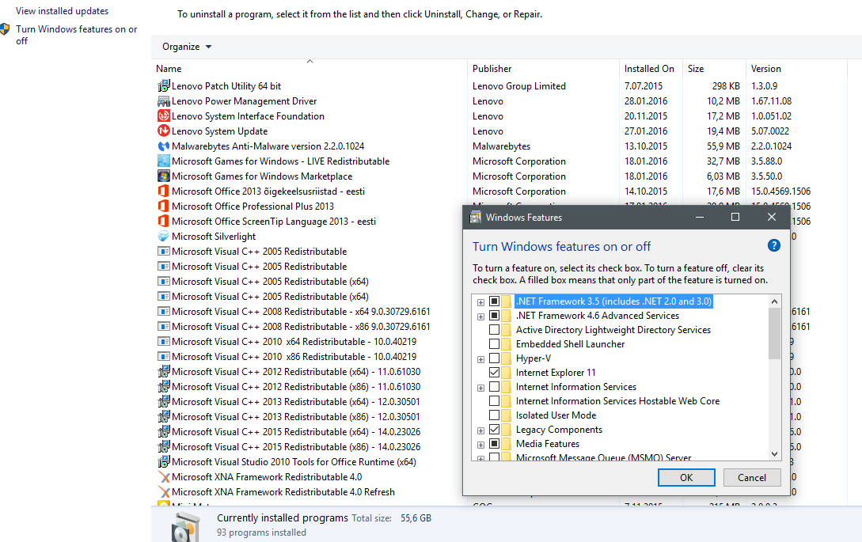Enable IIS Hostable Web Core checkbox
Screen dimensions: 862x542
coord(494,401)
